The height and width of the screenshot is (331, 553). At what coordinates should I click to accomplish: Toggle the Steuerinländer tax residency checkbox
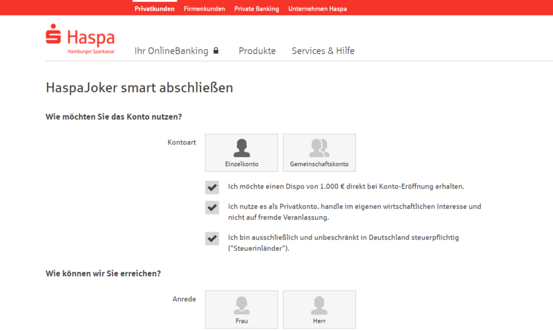[212, 238]
